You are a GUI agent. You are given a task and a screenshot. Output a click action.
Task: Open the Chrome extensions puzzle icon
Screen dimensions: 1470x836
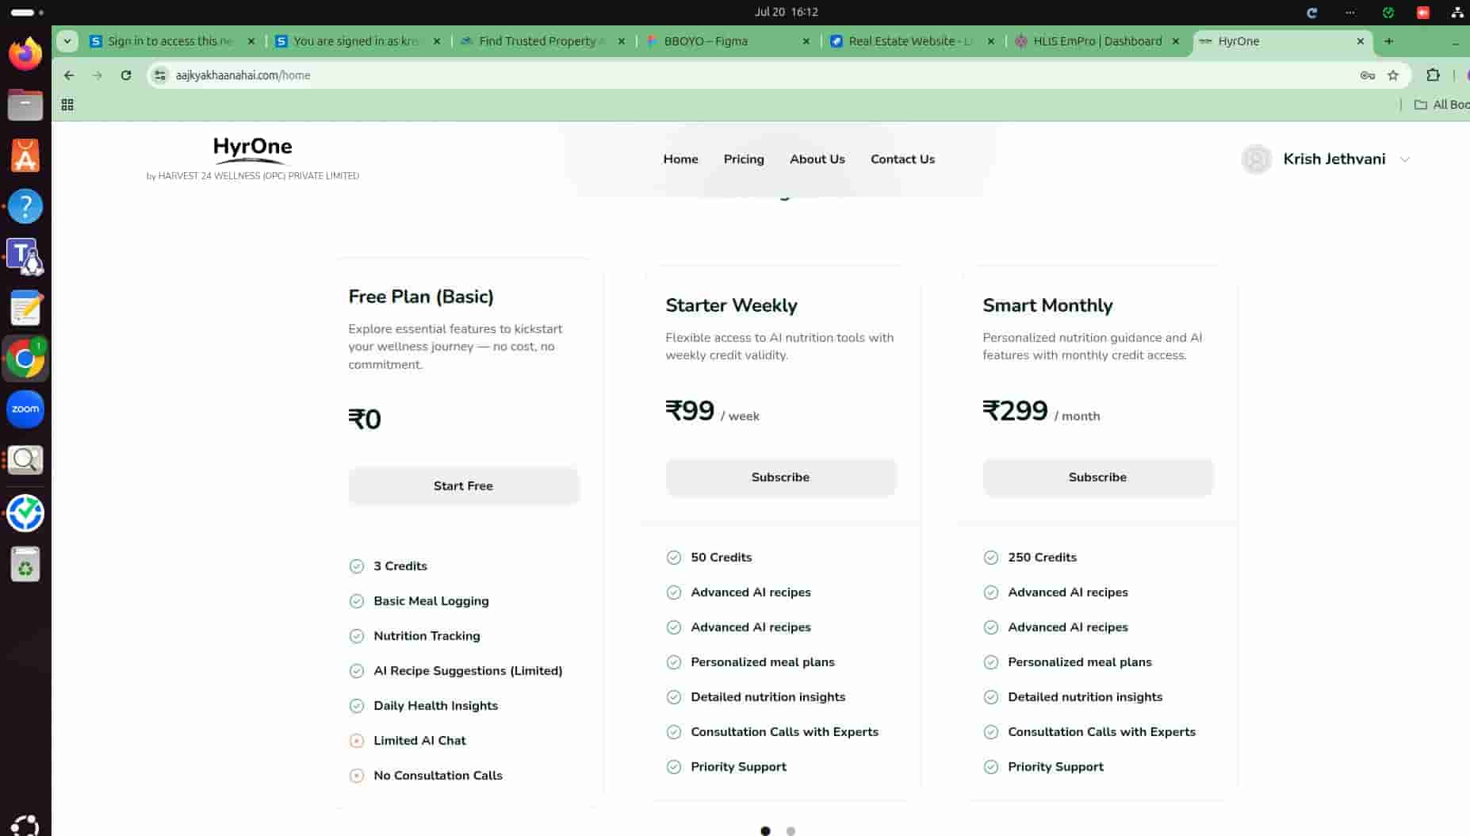[1433, 75]
